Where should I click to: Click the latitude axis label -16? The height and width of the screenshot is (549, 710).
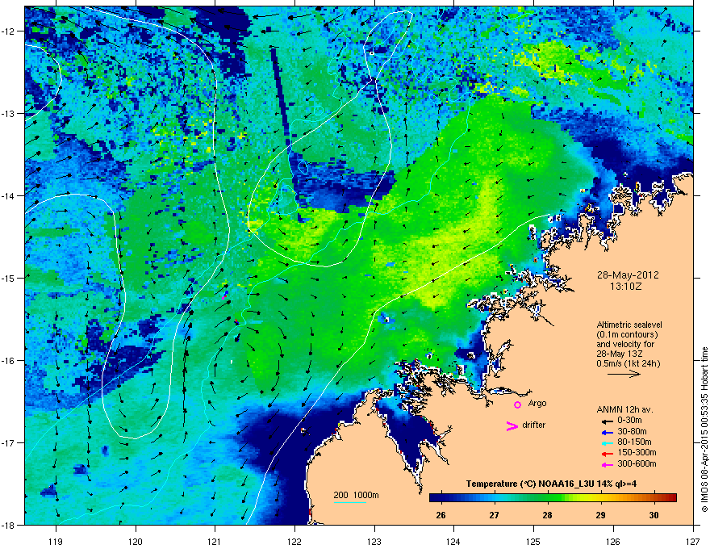pos(9,361)
